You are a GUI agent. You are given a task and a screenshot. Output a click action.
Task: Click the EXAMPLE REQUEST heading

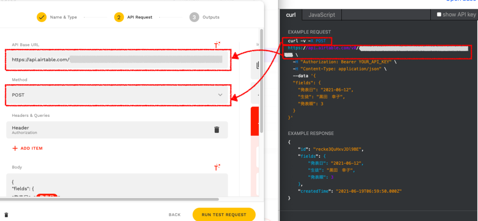(310, 32)
